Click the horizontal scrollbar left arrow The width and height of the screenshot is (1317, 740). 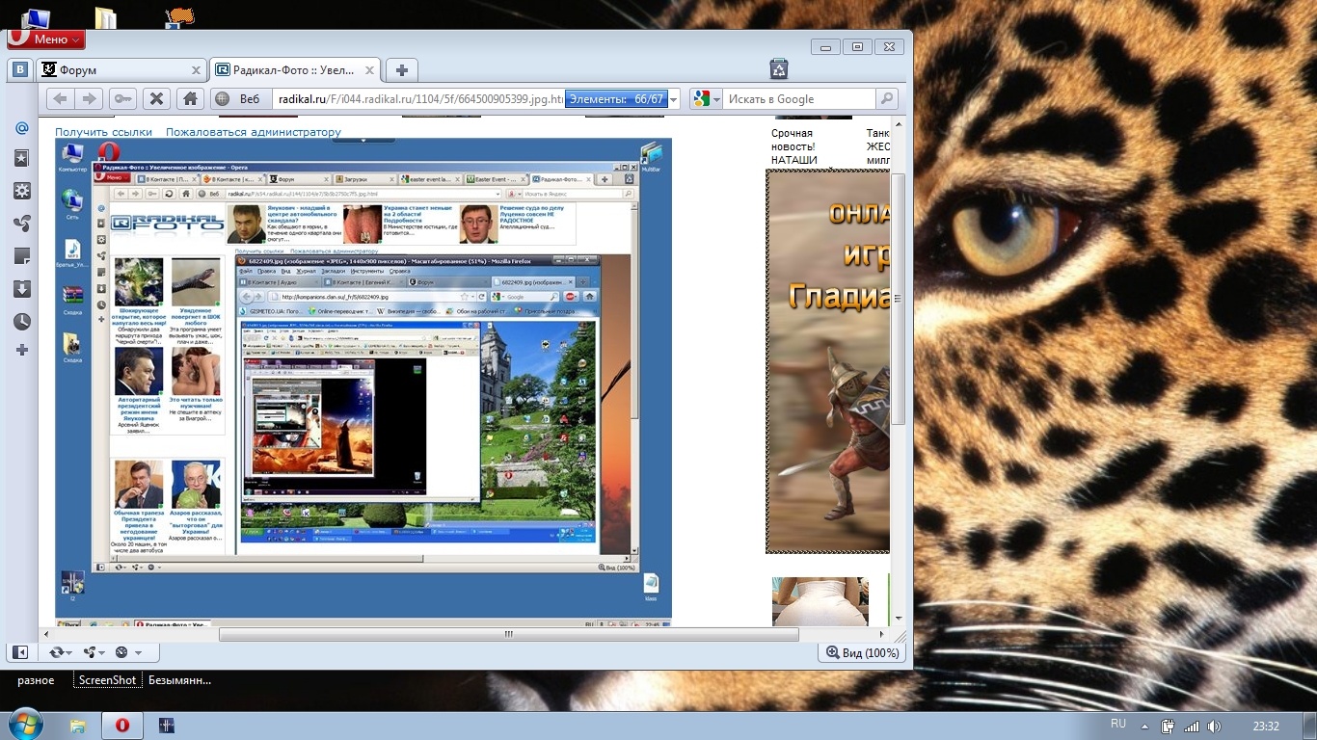(45, 635)
